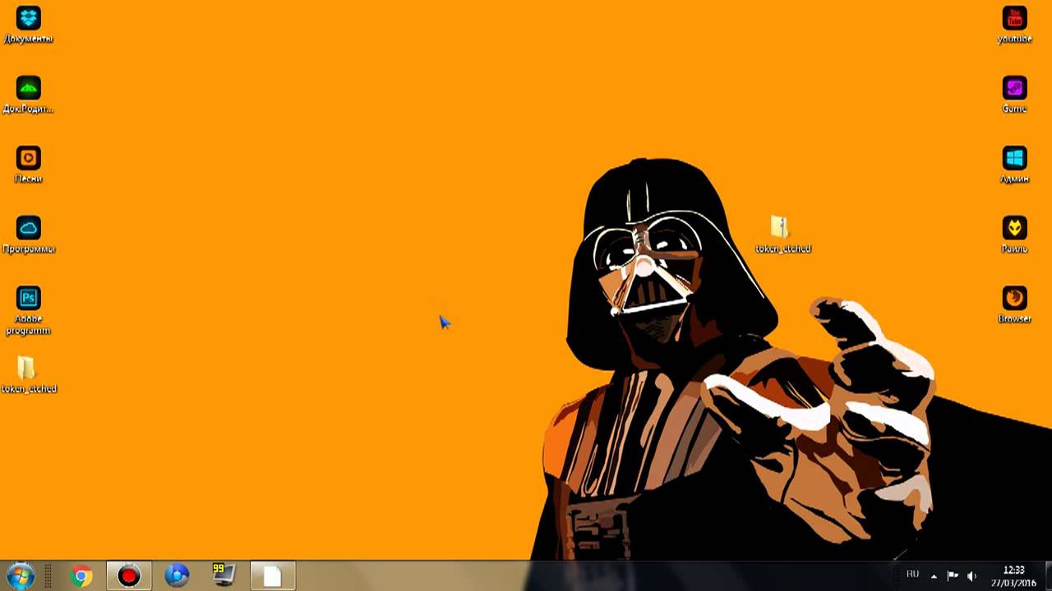Screen dimensions: 1052x591
Task: Open the volume speaker icon
Action: 971,576
